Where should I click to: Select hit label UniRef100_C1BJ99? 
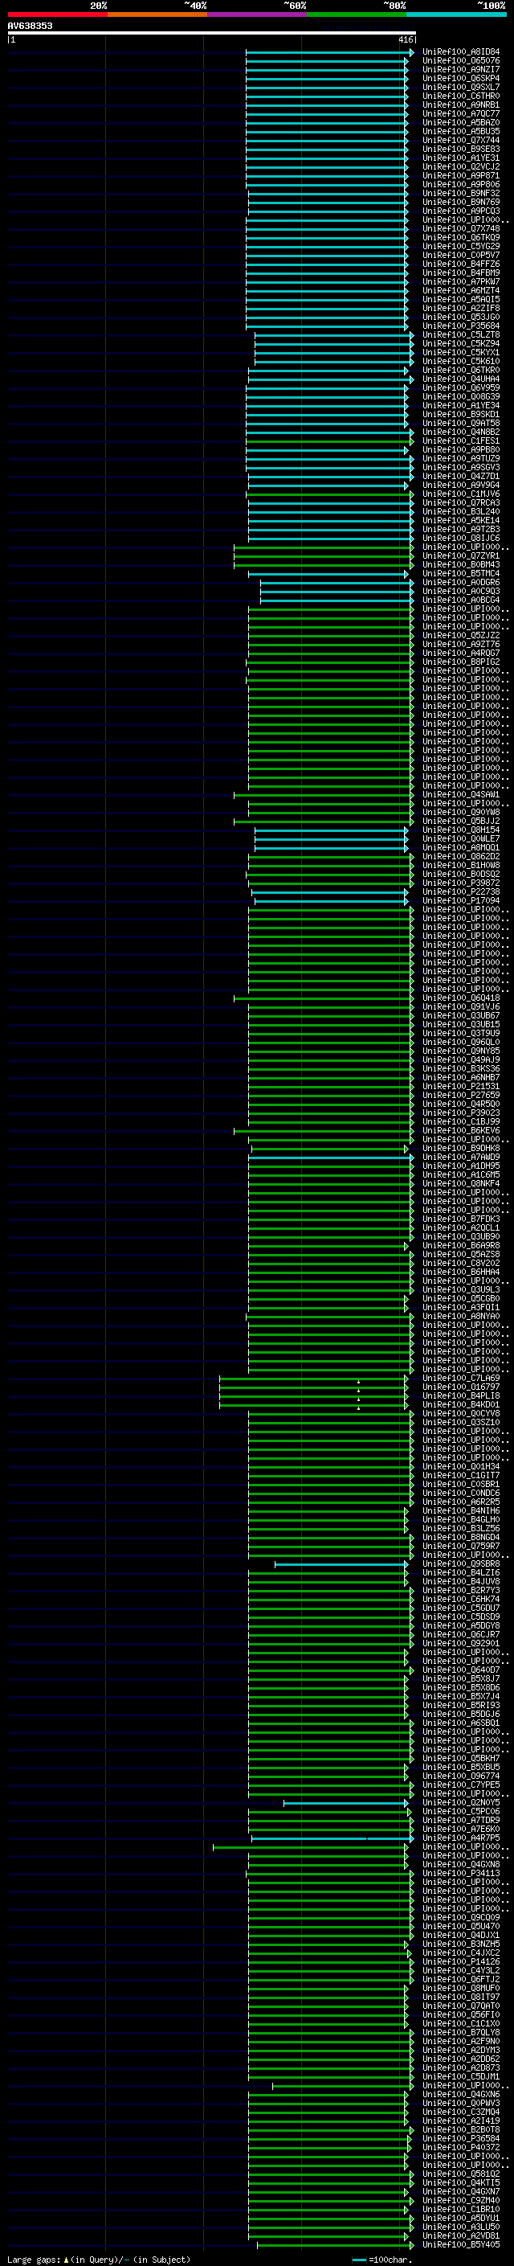pyautogui.click(x=461, y=1122)
